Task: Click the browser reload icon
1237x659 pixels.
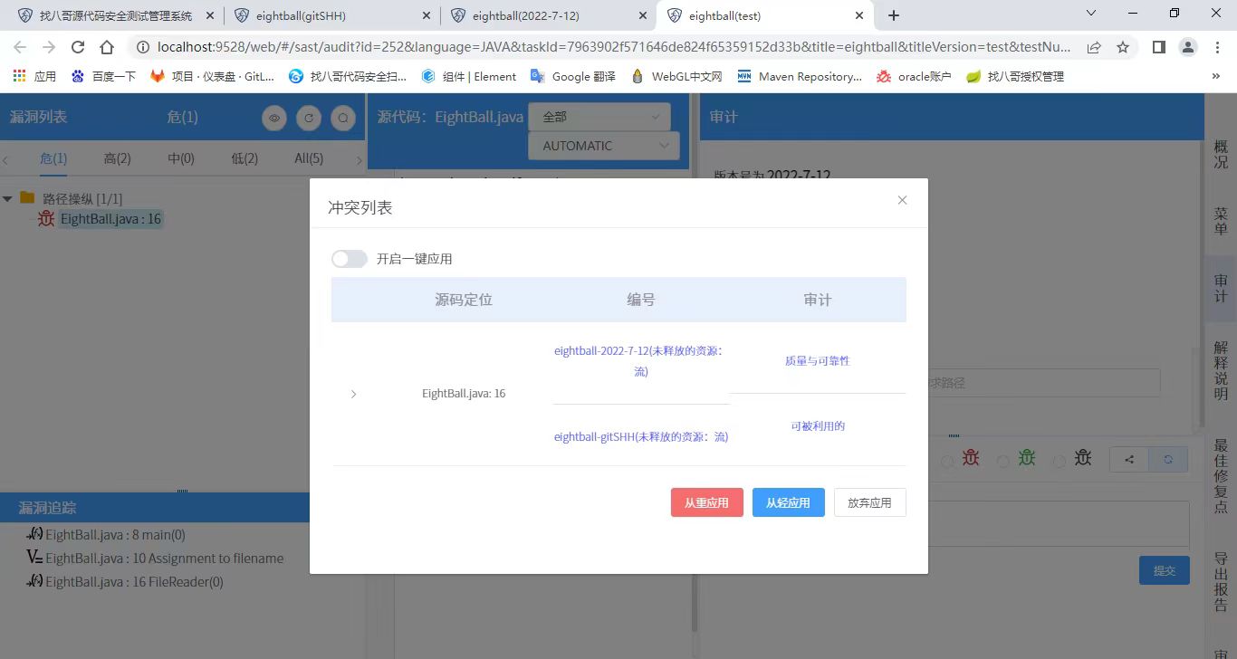Action: pos(78,47)
